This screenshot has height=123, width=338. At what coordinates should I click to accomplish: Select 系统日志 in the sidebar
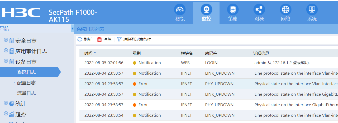tap(26, 72)
